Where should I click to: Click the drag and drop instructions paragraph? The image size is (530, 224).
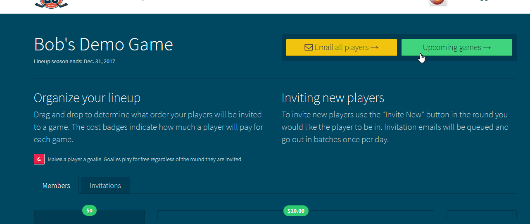149,127
